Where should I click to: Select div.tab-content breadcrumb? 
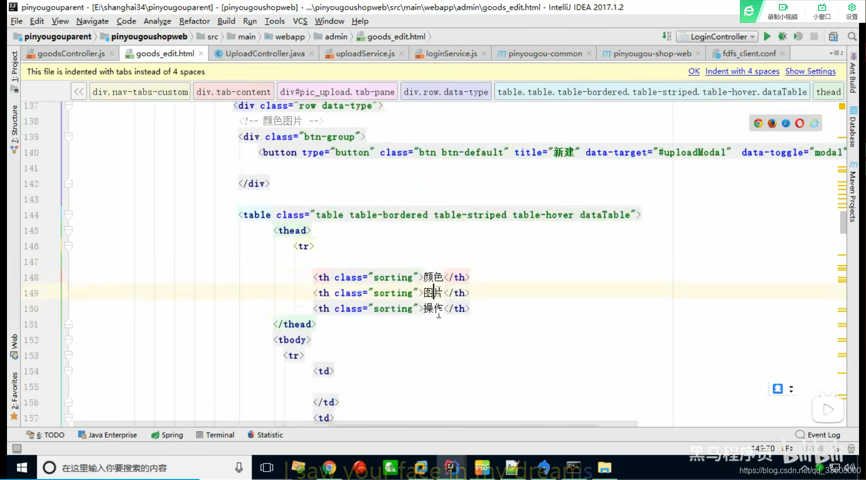coord(233,92)
